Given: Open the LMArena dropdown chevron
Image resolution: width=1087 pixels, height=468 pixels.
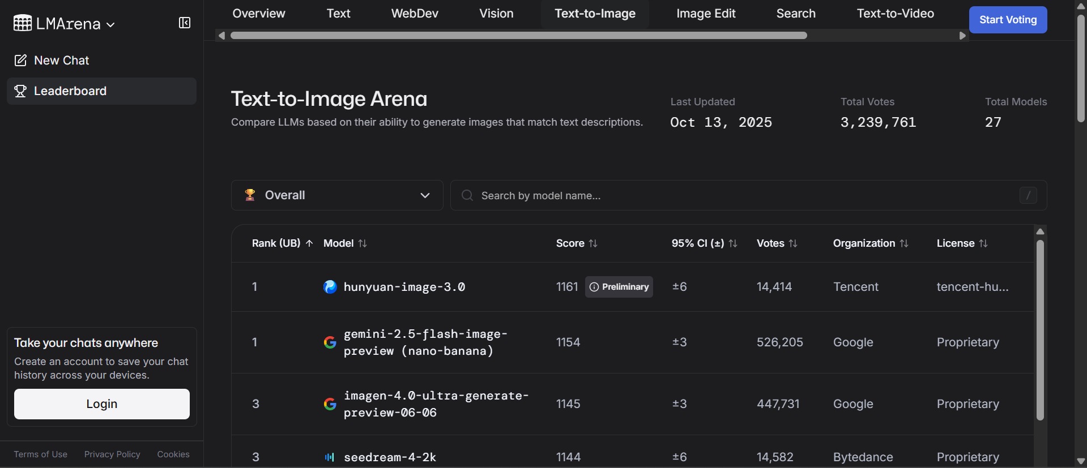Looking at the screenshot, I should tap(110, 25).
